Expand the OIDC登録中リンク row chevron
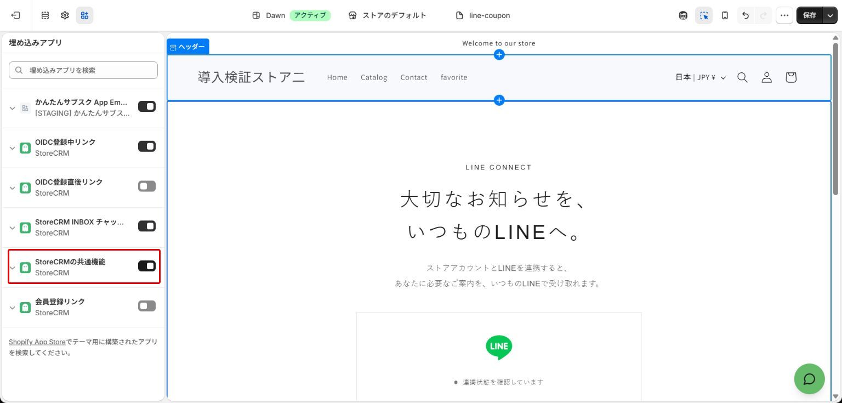 12,148
